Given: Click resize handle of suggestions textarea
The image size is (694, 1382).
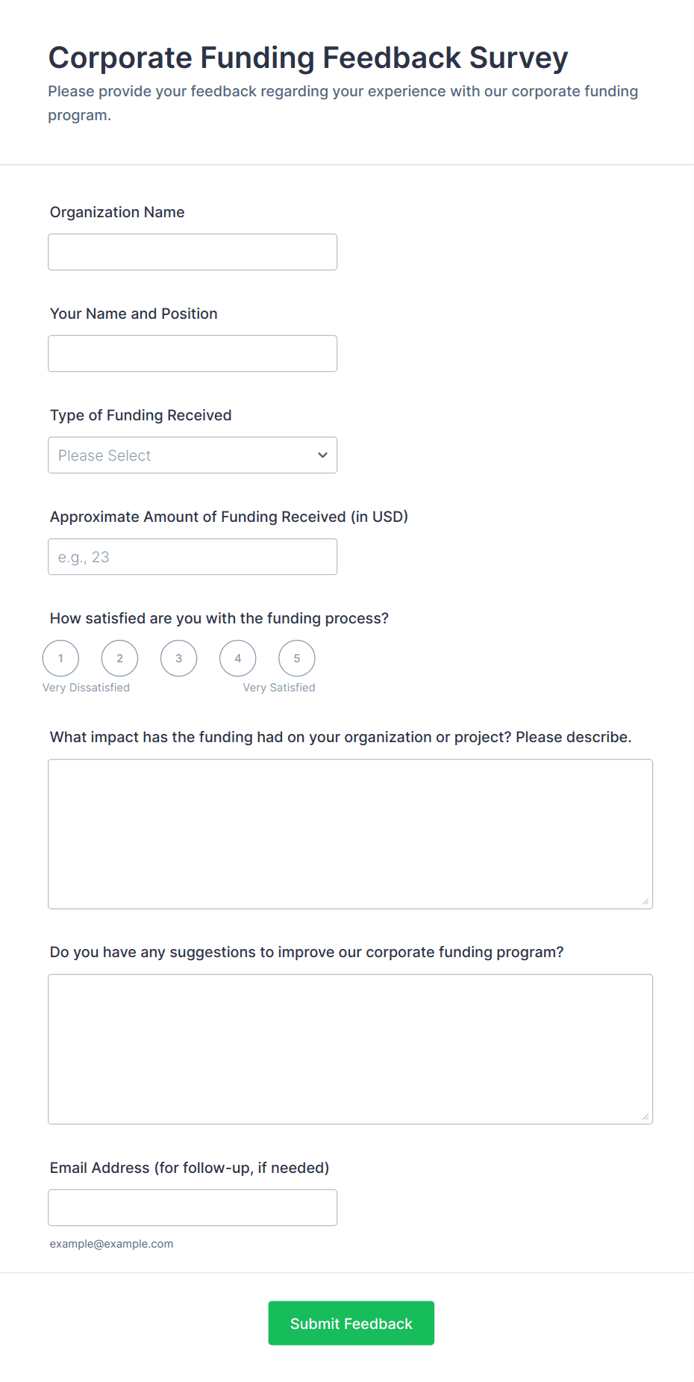Looking at the screenshot, I should [645, 1117].
